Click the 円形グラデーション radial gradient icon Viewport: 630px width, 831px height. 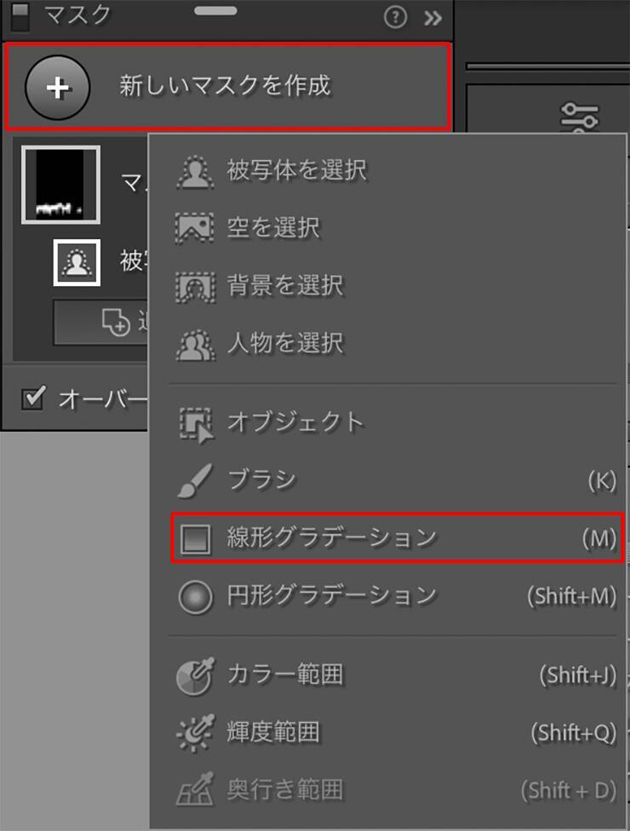[x=195, y=596]
